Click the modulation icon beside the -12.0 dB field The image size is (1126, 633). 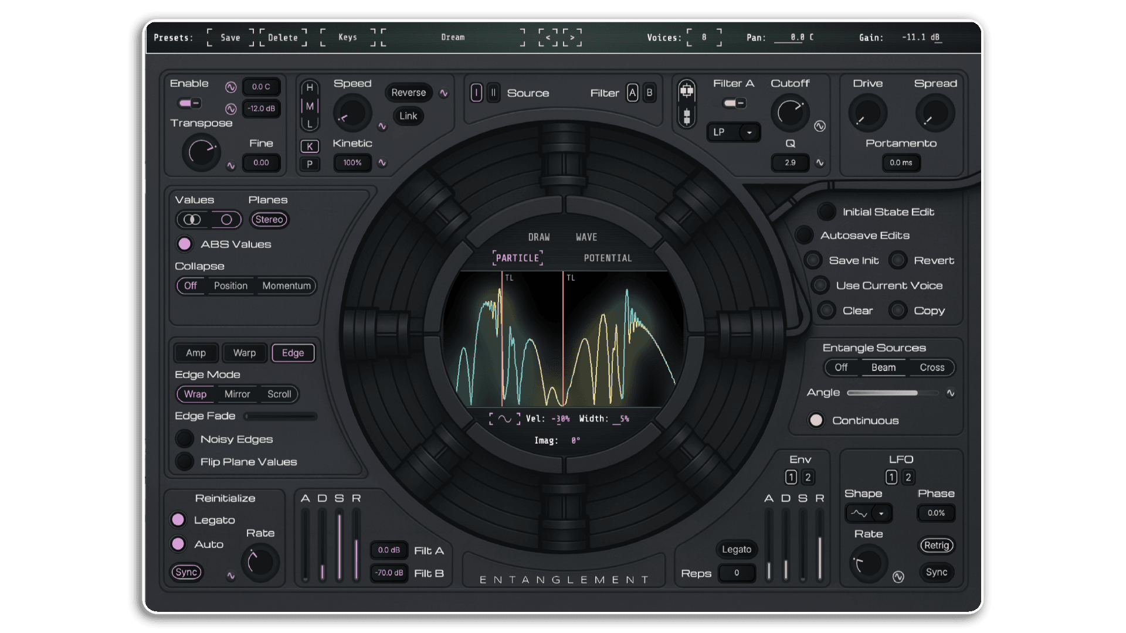pos(230,109)
